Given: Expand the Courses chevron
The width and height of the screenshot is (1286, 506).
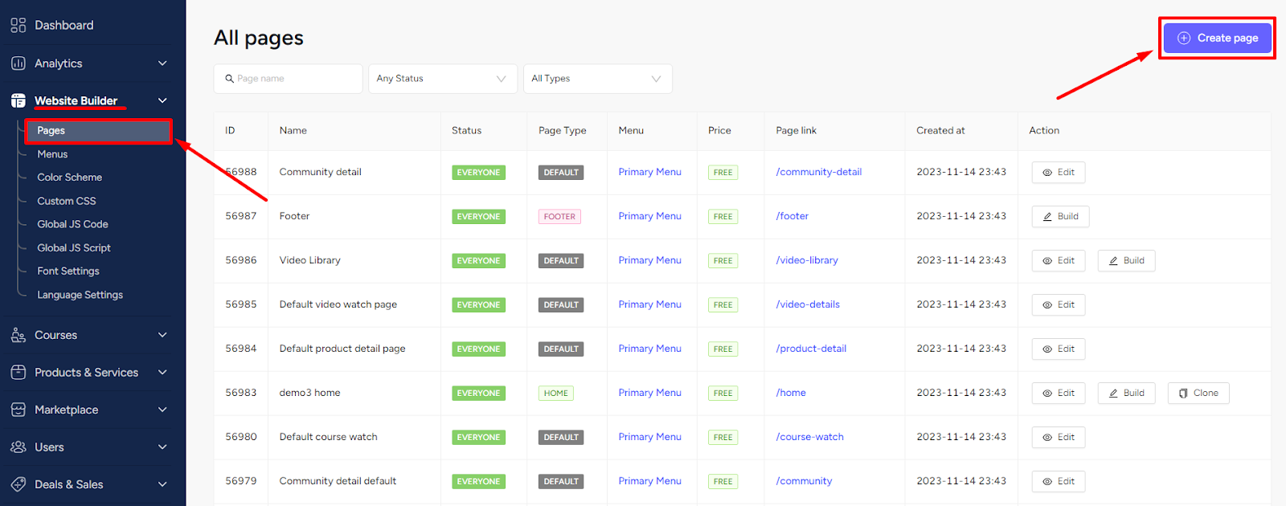Looking at the screenshot, I should (x=162, y=335).
